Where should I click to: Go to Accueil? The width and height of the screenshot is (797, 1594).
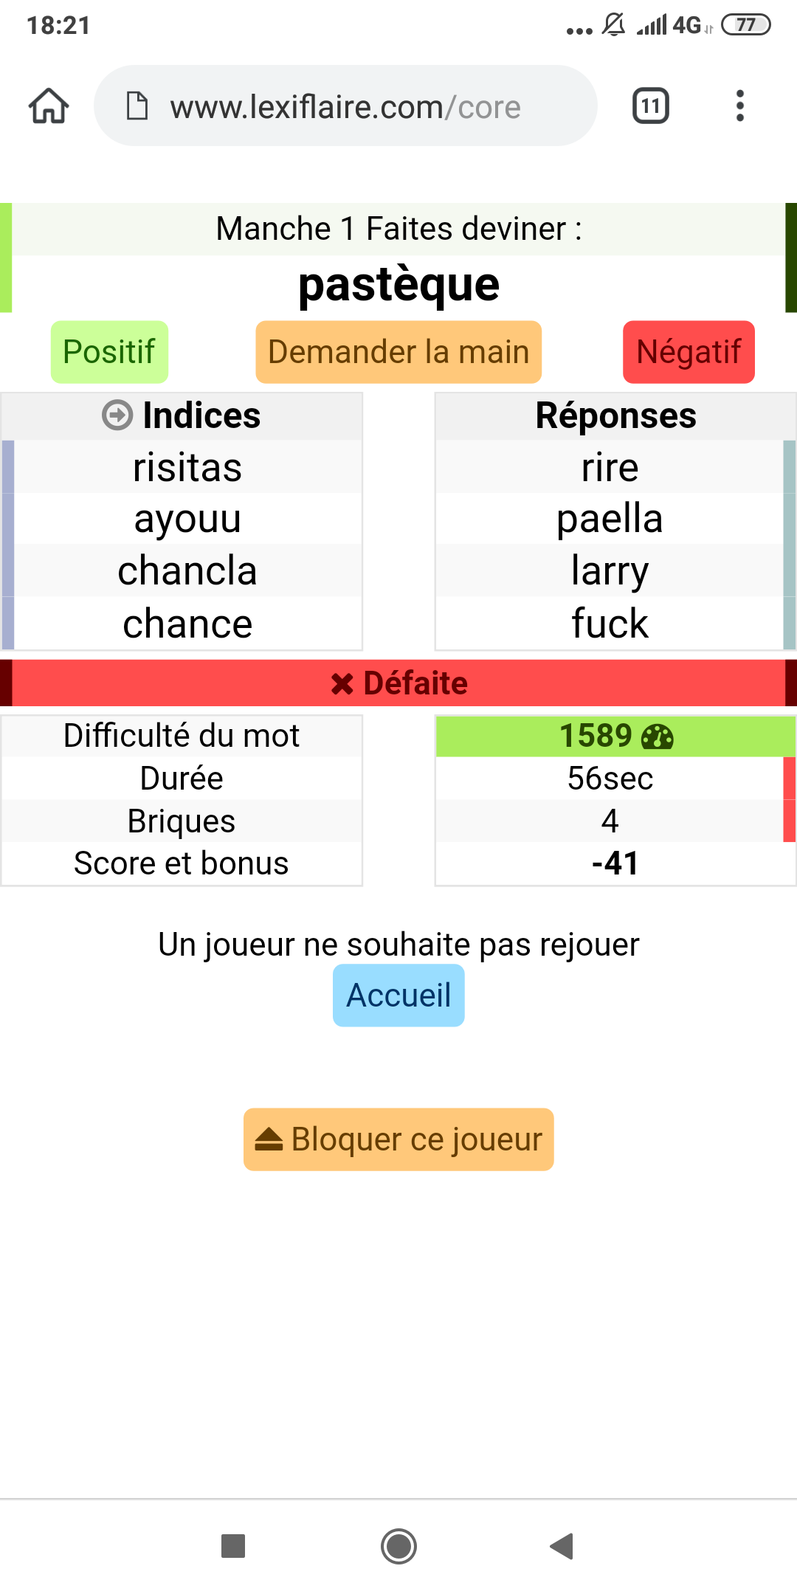click(x=398, y=996)
